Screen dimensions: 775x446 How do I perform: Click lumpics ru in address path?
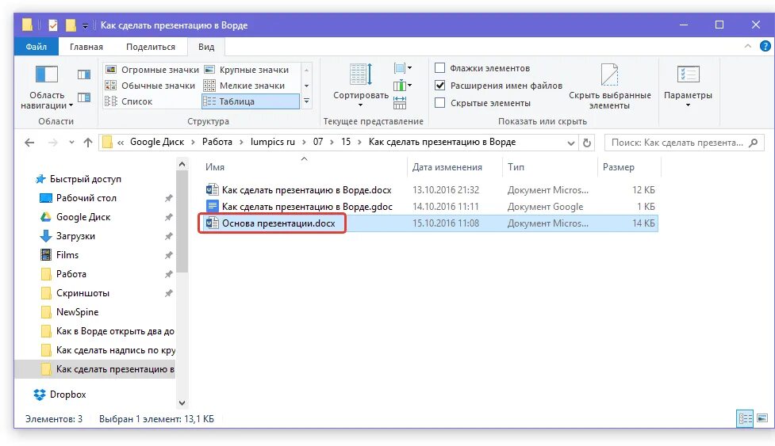click(x=272, y=142)
